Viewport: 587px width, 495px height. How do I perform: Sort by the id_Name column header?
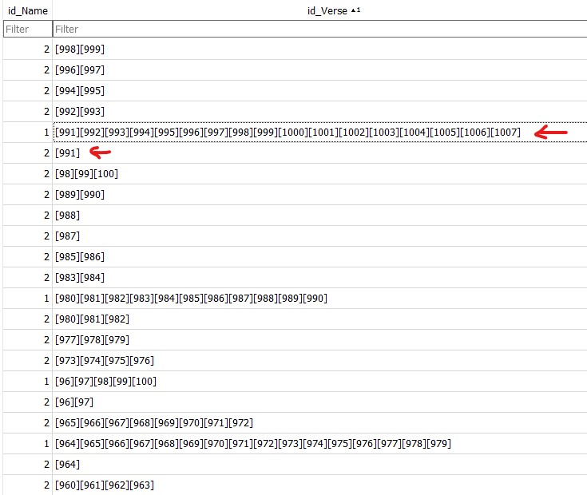coord(28,10)
